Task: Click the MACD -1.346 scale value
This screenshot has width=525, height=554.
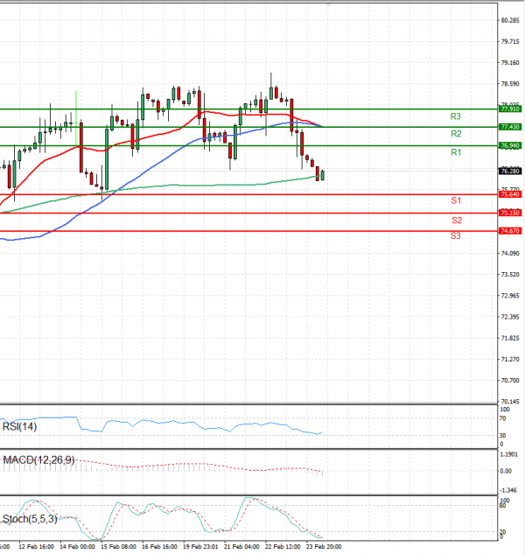Action: click(508, 490)
